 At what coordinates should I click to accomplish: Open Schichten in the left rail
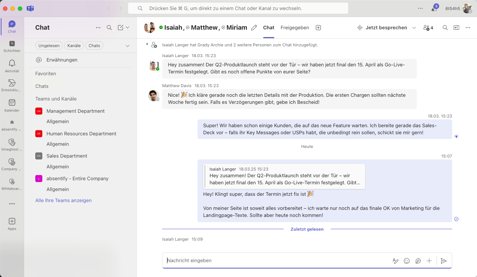(x=12, y=46)
